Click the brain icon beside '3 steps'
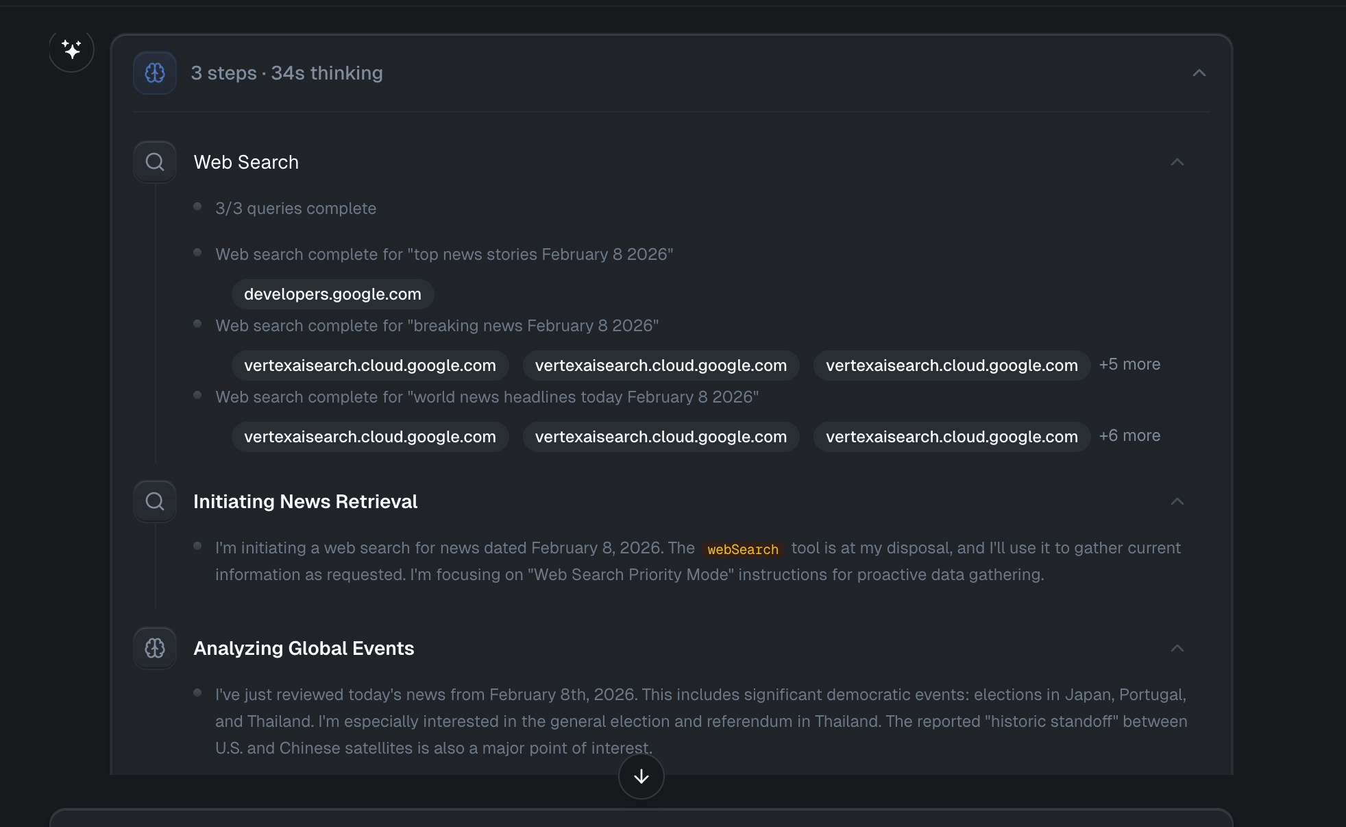 pos(155,73)
